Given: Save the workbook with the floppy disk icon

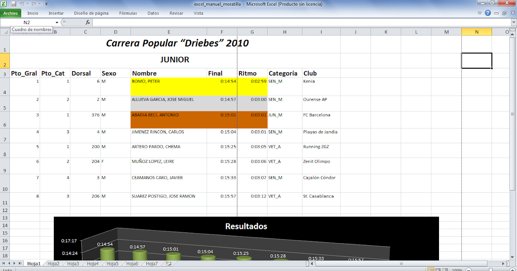Looking at the screenshot, I should tap(13, 4).
